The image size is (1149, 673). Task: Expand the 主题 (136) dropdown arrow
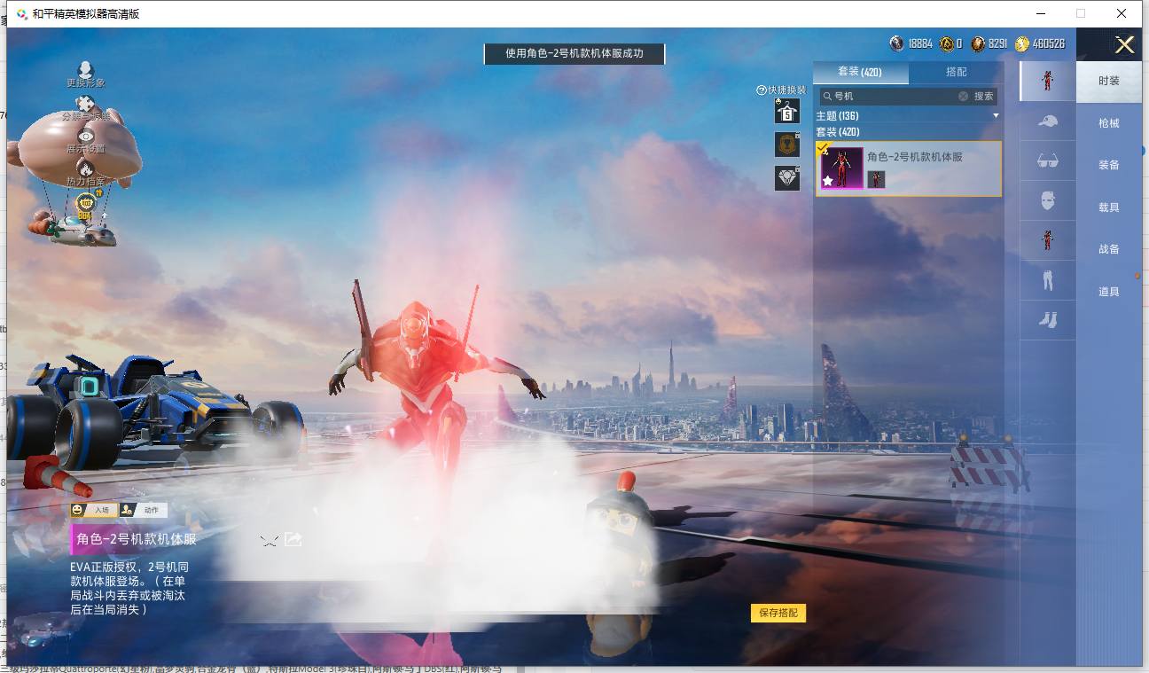[x=996, y=116]
